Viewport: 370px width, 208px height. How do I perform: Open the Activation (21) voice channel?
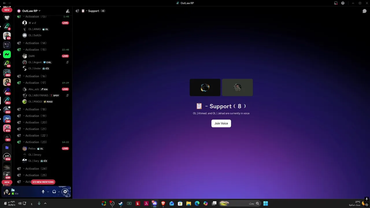(x=43, y=129)
